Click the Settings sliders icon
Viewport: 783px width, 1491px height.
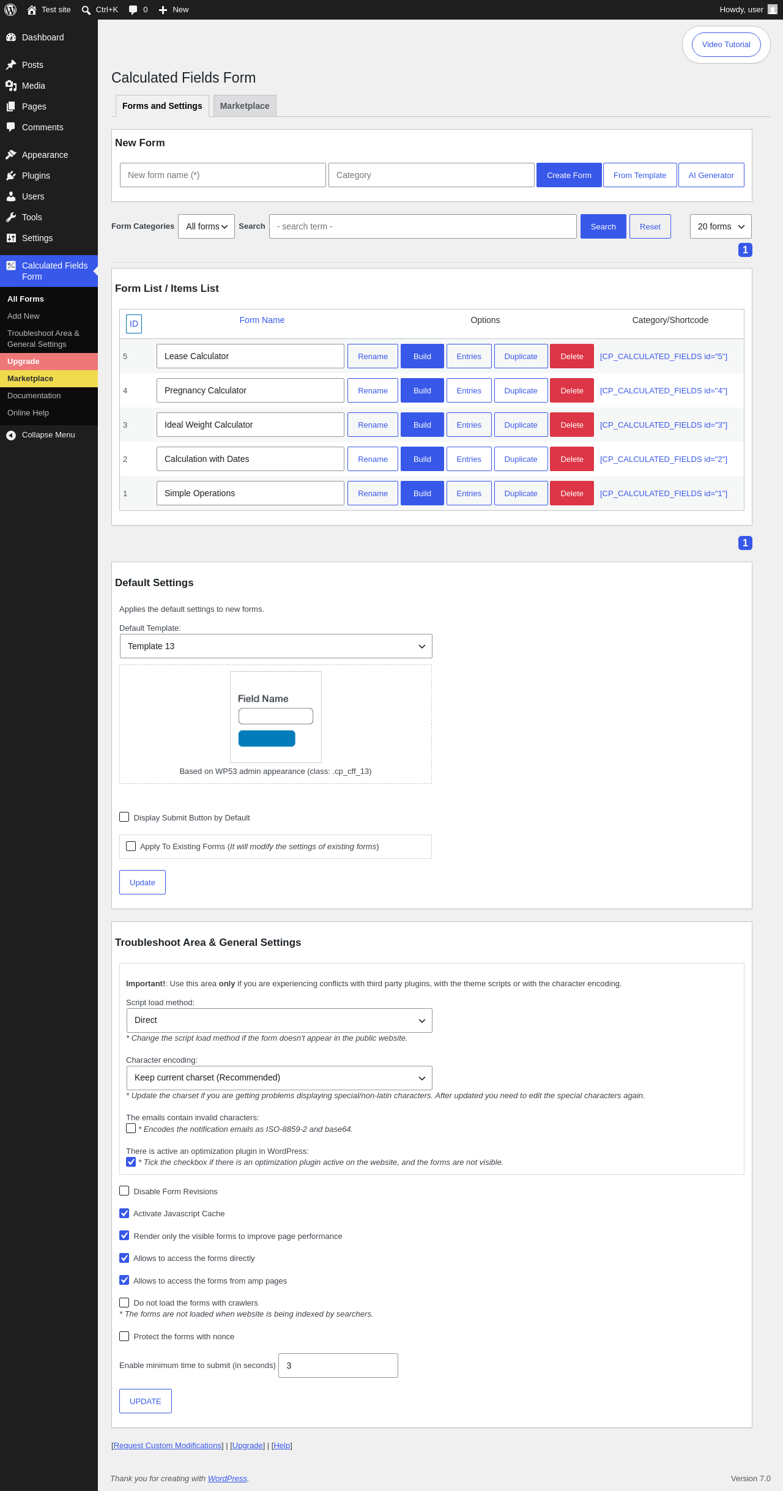[11, 238]
